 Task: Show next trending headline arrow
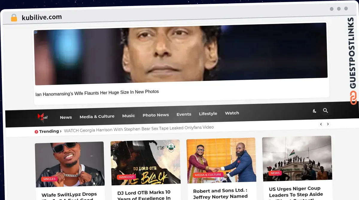328,124
